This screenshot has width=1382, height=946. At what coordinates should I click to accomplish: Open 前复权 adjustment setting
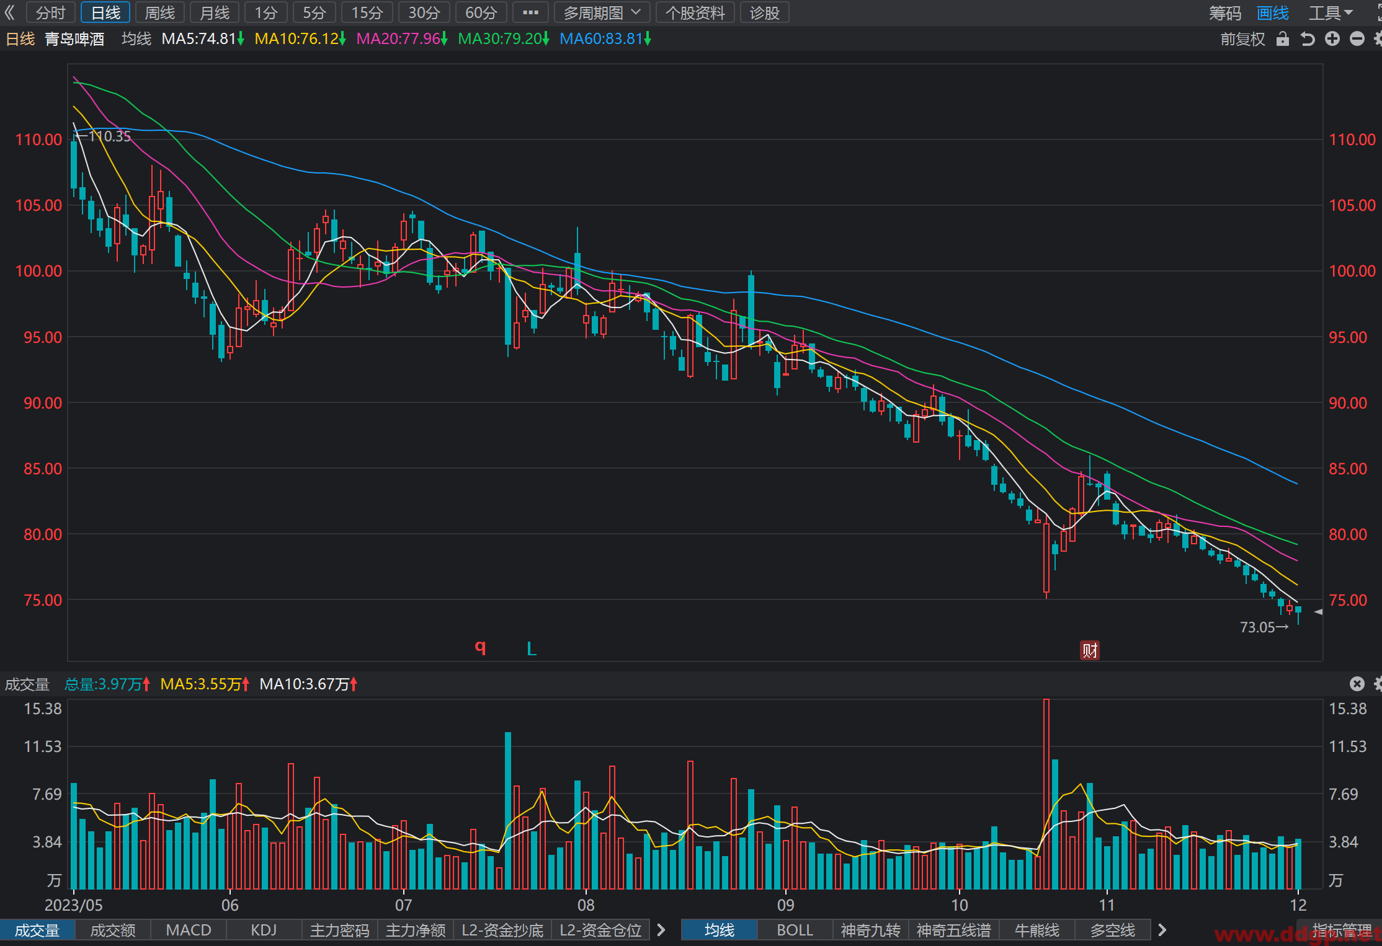tap(1242, 39)
